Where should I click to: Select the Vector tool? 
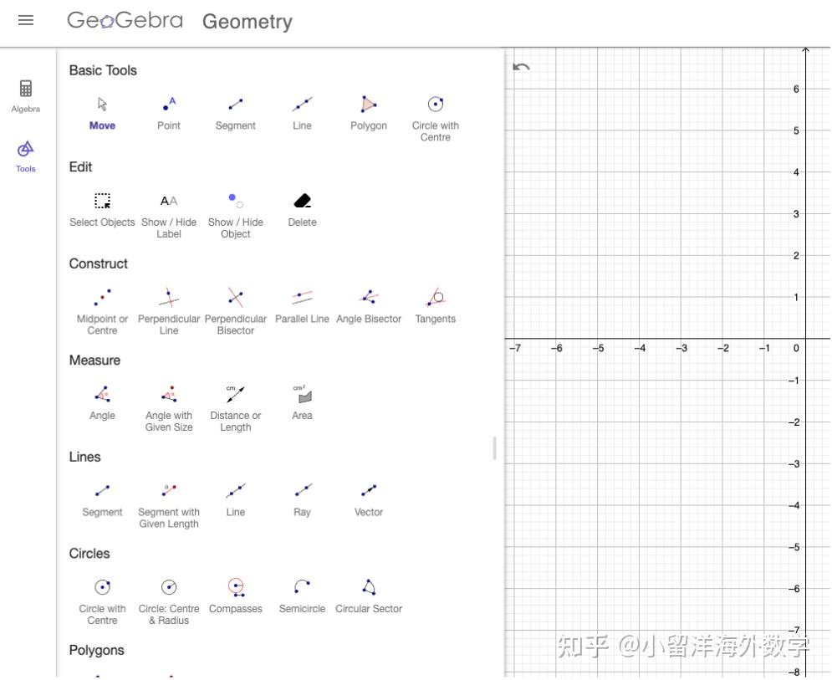point(368,494)
